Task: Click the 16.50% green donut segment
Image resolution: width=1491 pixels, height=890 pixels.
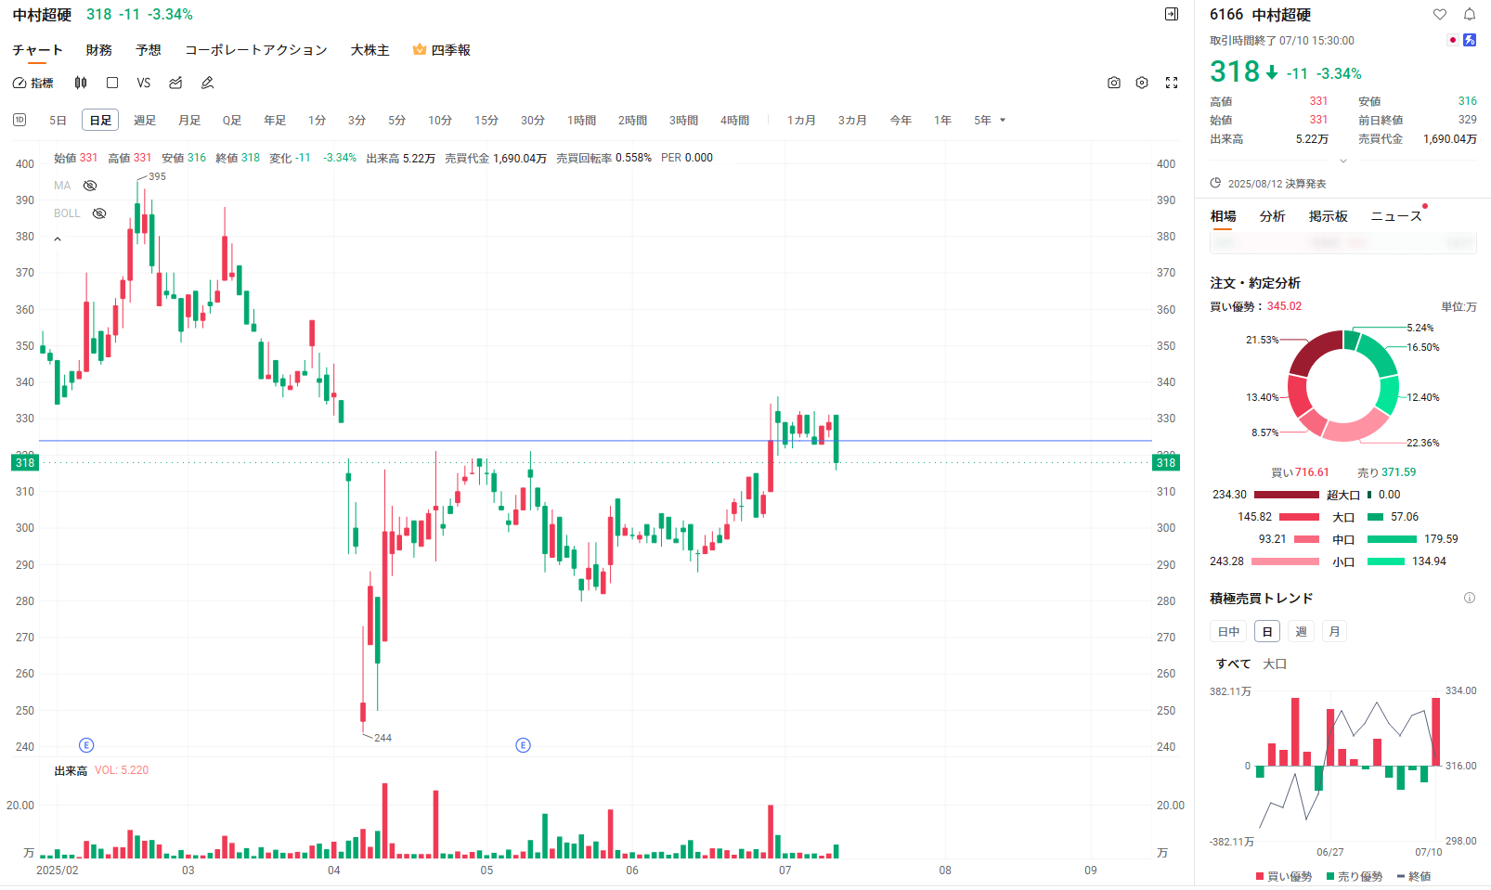Action: click(x=1381, y=355)
